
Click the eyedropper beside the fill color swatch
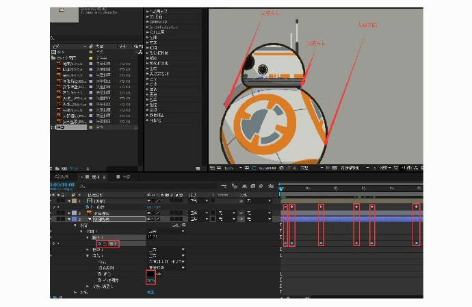159,274
